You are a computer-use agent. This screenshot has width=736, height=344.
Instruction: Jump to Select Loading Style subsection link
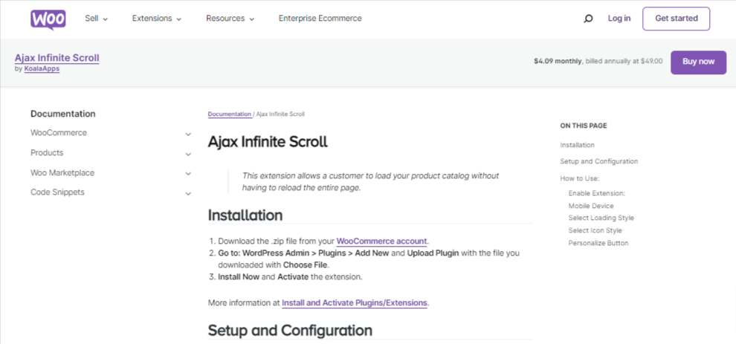[x=601, y=218]
